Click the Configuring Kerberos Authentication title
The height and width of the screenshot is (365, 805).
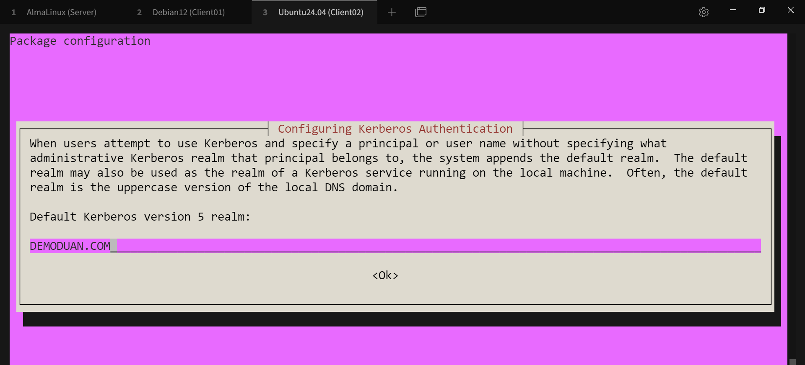pyautogui.click(x=395, y=129)
